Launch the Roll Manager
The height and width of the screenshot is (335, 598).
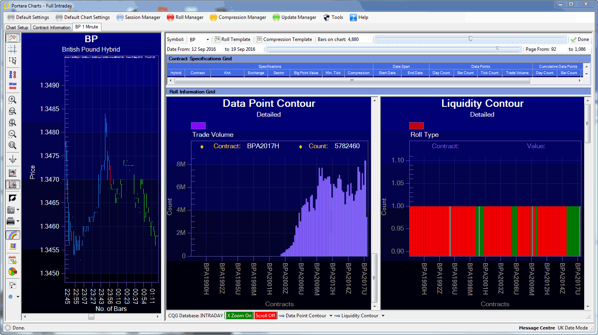[185, 17]
